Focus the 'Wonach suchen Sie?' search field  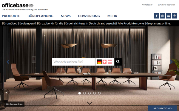73,62
